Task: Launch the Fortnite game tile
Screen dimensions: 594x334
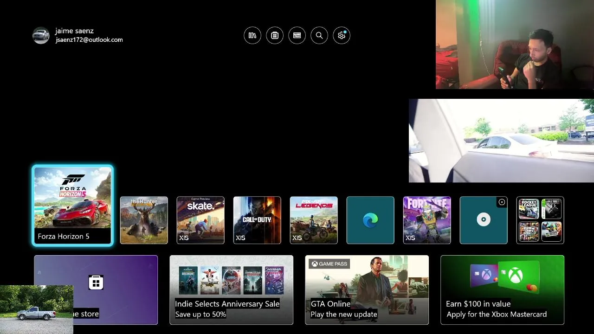Action: coord(427,220)
